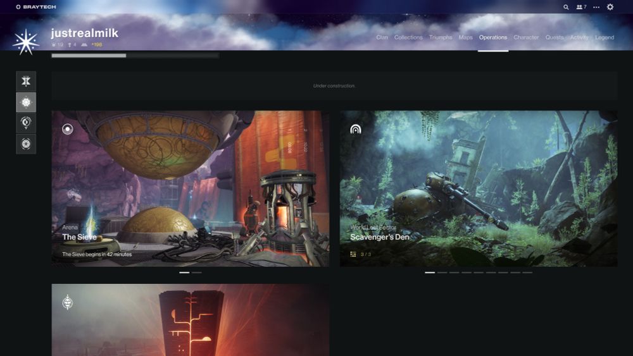Open the Legend tab
The image size is (633, 356).
605,37
